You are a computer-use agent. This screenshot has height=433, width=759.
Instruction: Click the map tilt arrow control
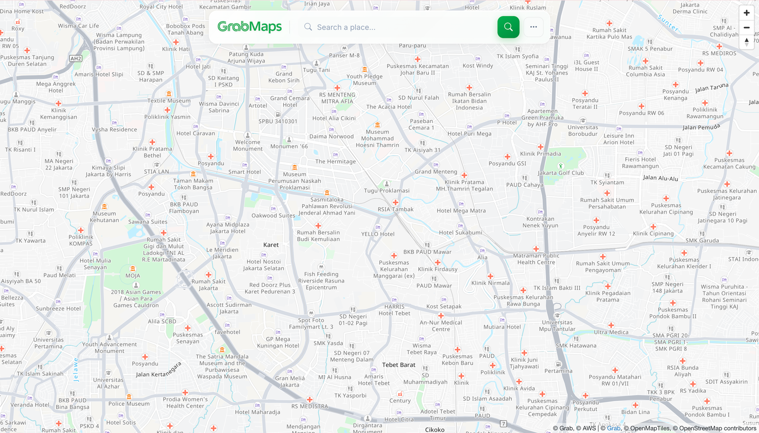(746, 42)
